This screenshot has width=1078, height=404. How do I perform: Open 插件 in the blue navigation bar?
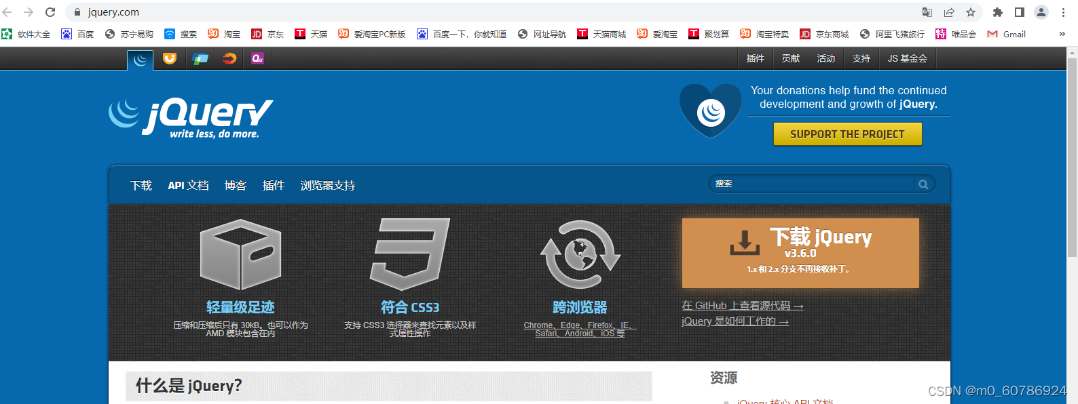tap(274, 186)
